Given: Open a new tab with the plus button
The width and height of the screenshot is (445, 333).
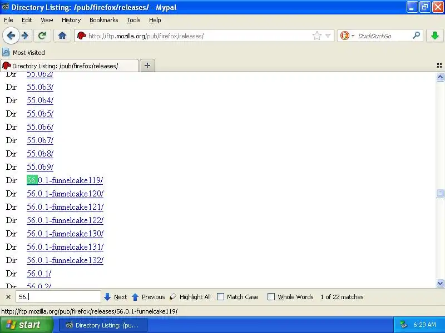Looking at the screenshot, I should (147, 65).
